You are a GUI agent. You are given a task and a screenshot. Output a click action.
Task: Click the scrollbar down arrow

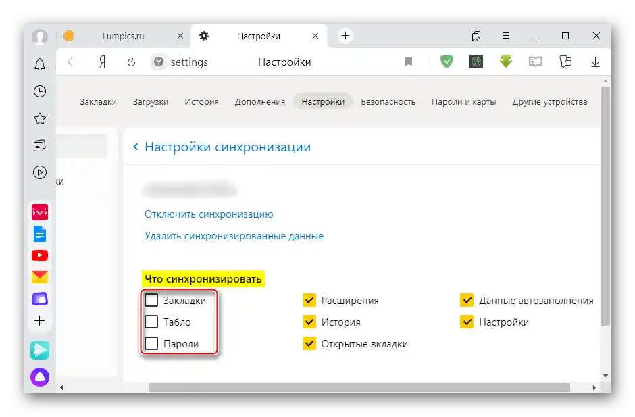click(605, 376)
